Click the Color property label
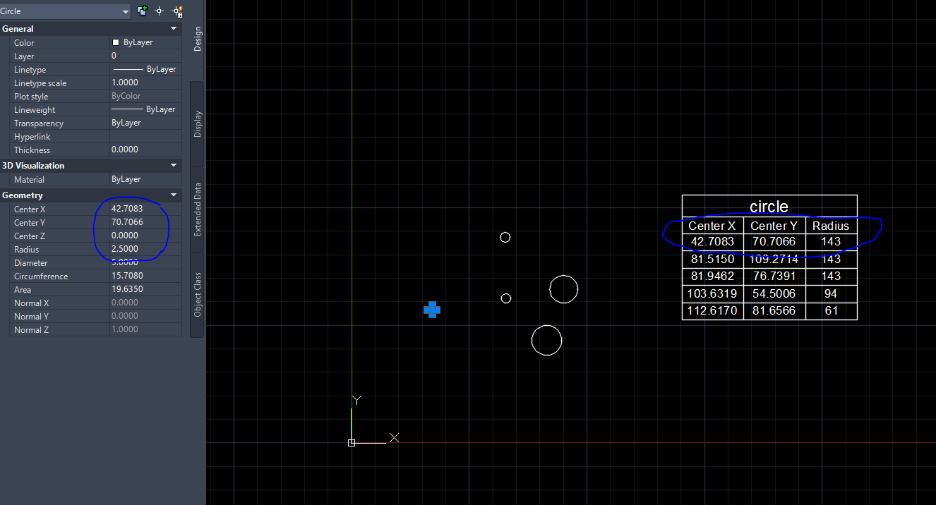Viewport: 936px width, 505px height. (x=24, y=43)
